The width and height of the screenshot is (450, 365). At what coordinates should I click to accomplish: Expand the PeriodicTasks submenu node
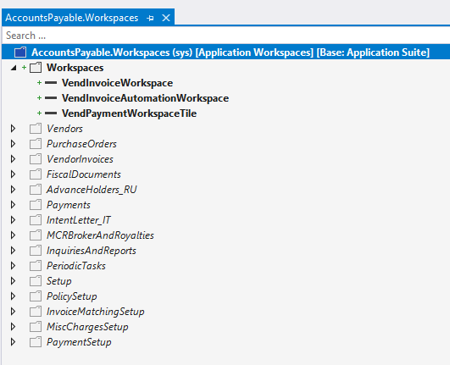click(13, 266)
